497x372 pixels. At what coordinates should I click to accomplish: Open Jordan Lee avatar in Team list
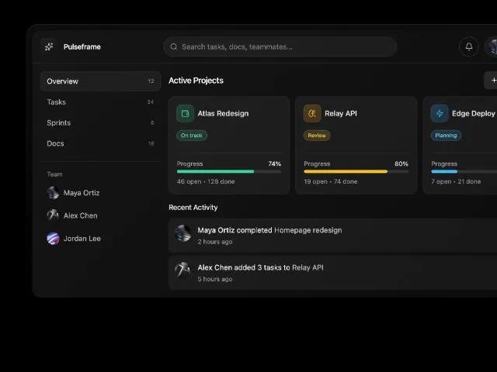pyautogui.click(x=53, y=239)
